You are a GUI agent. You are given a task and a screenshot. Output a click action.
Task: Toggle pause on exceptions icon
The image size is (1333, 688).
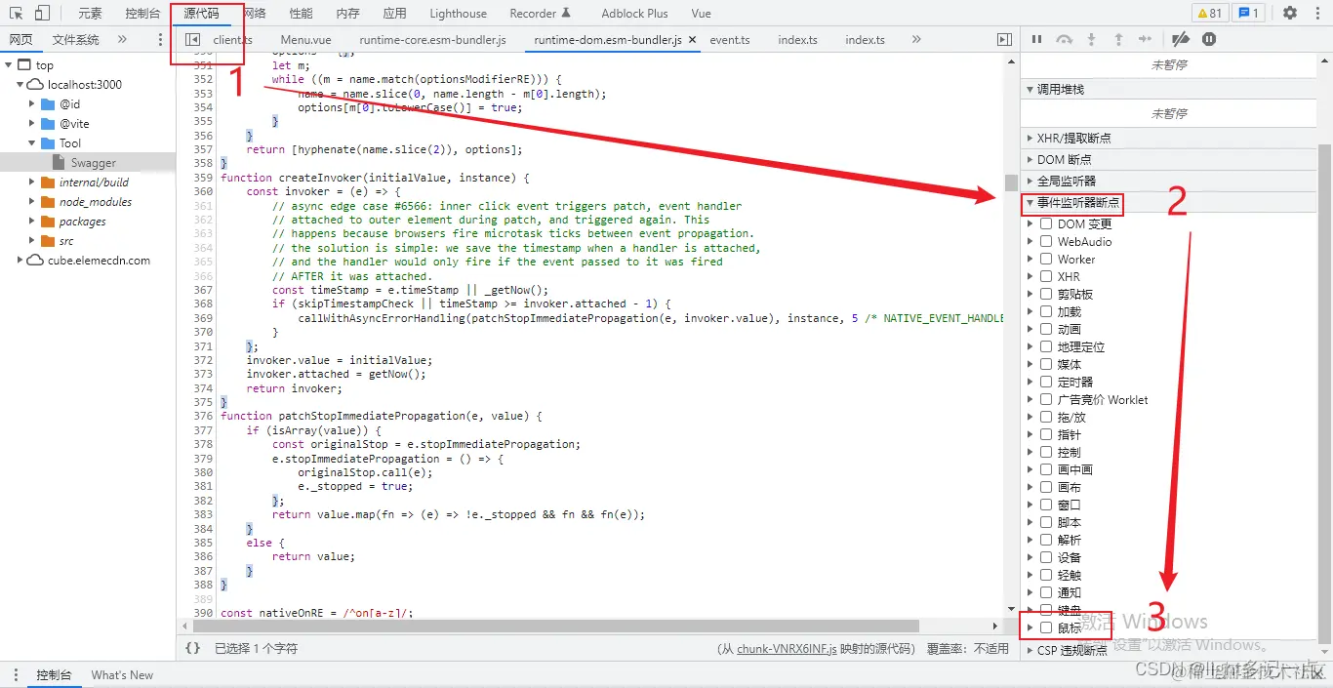[1209, 39]
